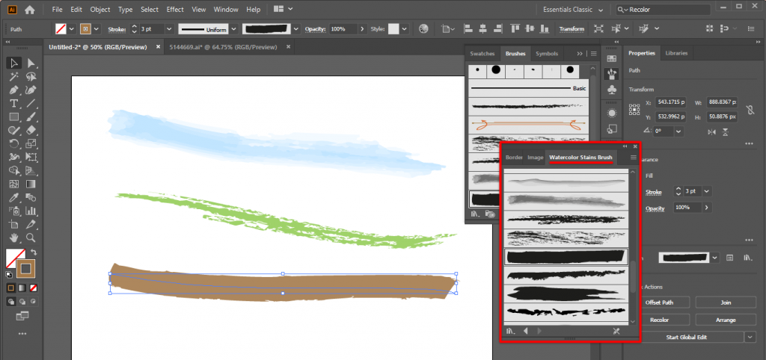Viewport: 766px width, 360px height.
Task: Open the Start Global Edit options arrow
Action: (x=750, y=337)
